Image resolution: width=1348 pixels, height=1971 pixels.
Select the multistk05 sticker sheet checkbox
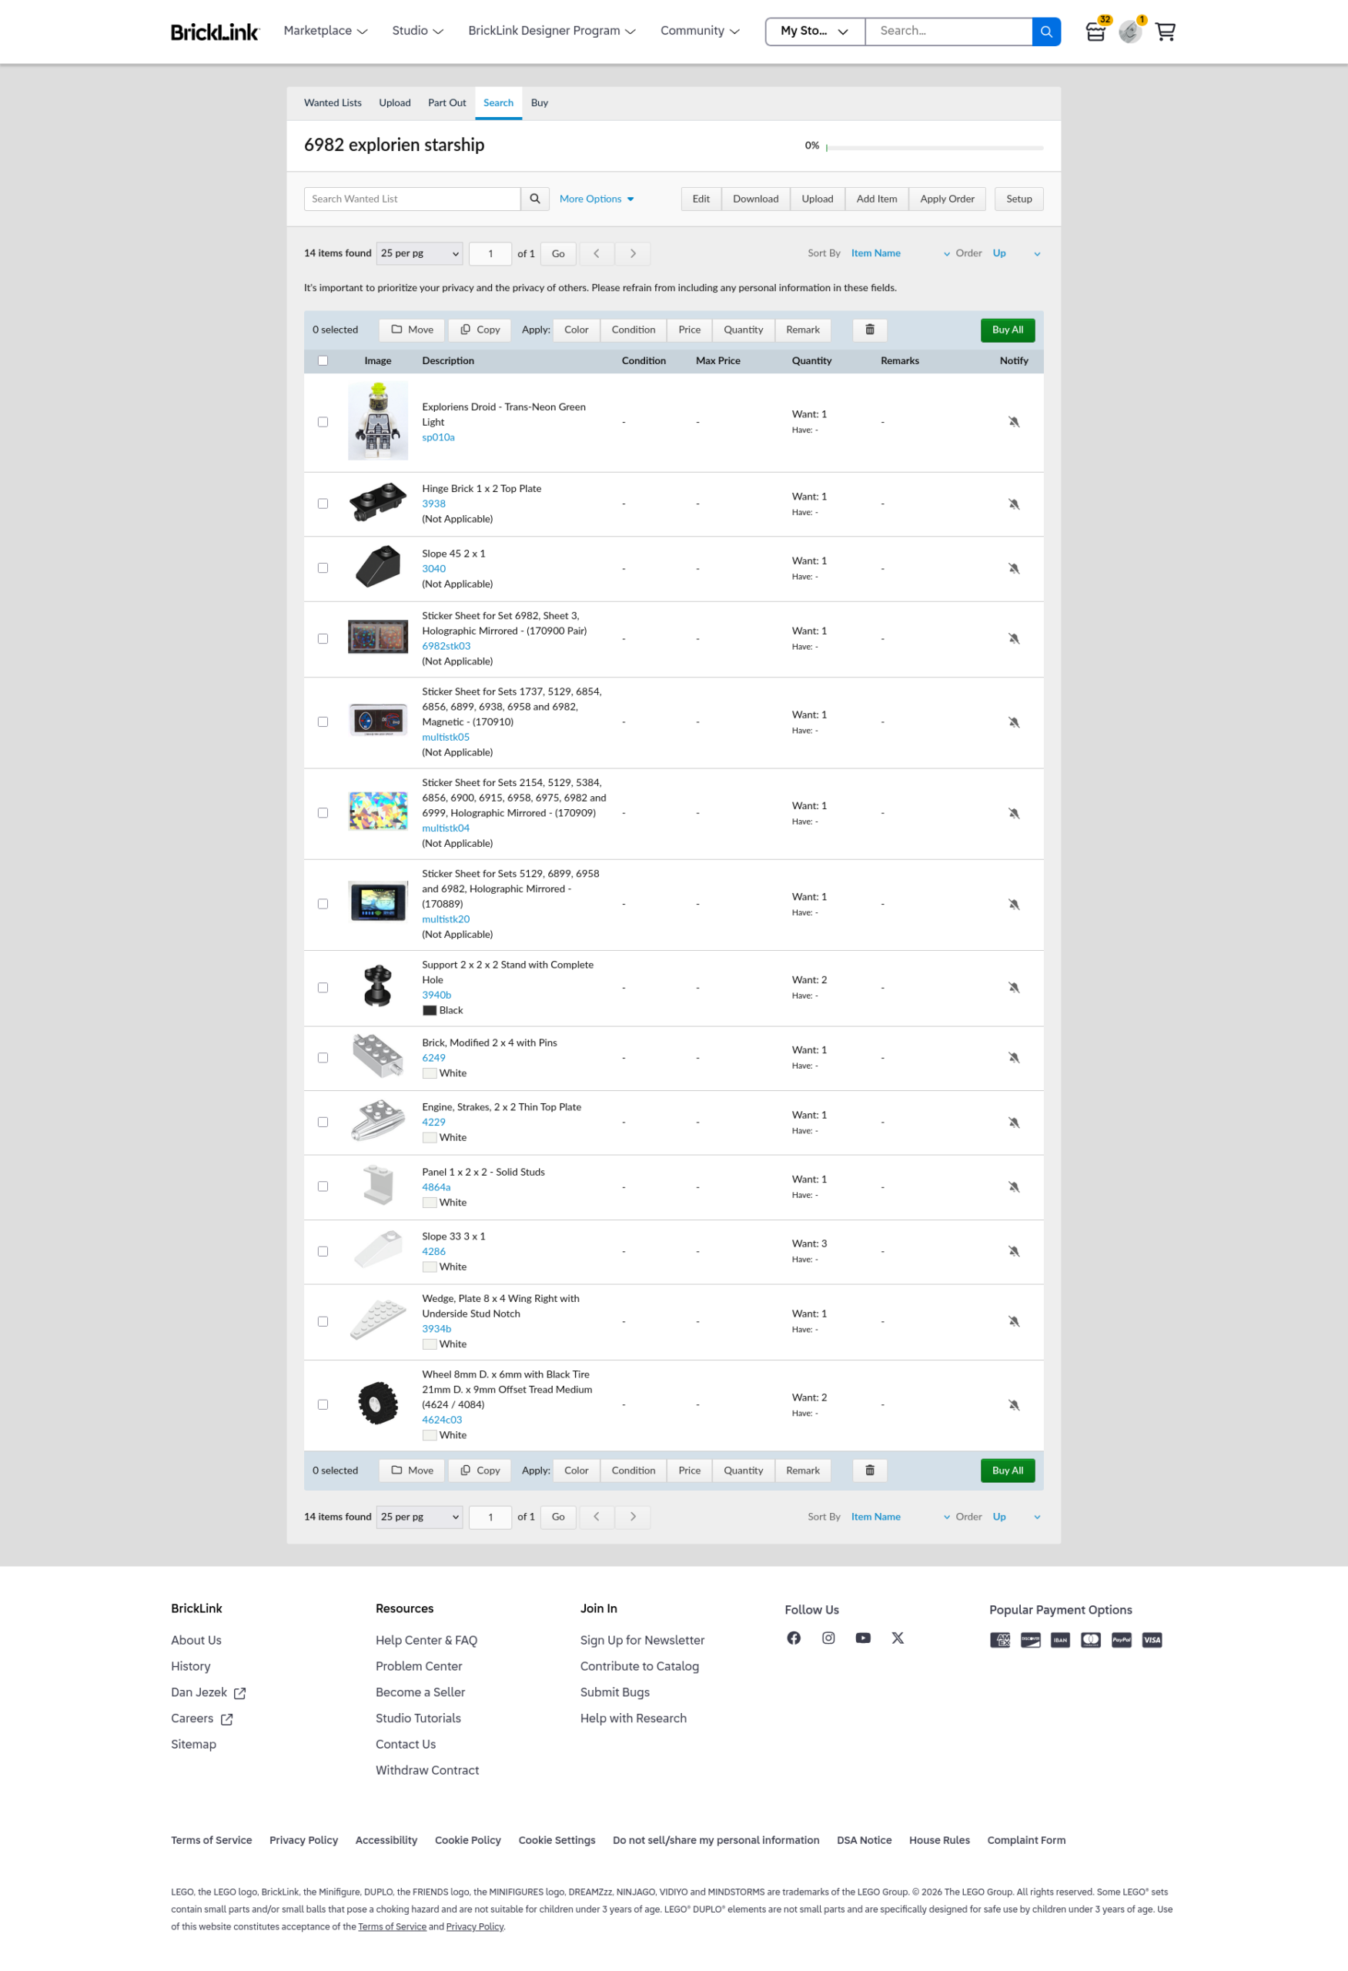tap(323, 721)
